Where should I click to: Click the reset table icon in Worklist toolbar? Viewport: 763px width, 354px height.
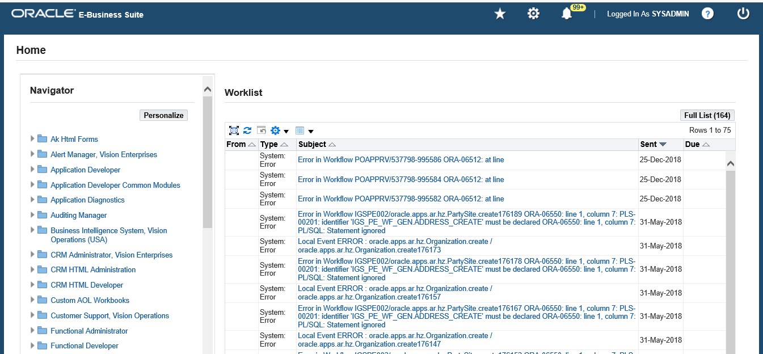tap(262, 130)
